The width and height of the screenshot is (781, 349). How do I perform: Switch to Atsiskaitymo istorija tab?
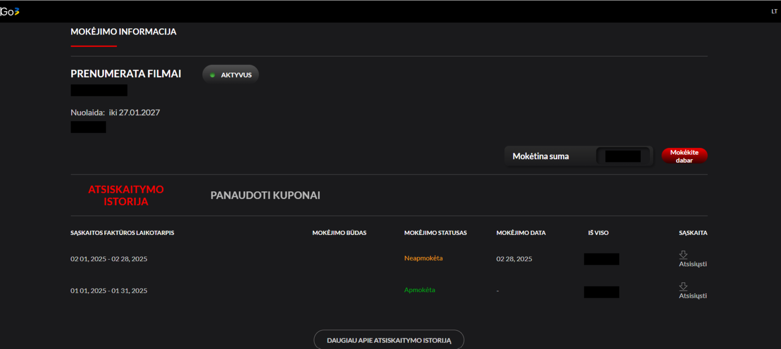click(126, 195)
